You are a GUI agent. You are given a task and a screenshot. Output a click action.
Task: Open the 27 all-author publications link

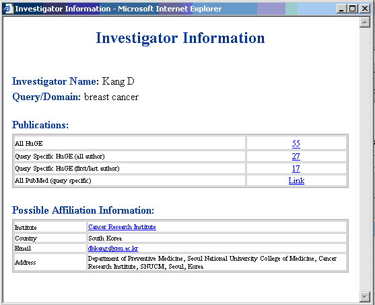click(296, 157)
